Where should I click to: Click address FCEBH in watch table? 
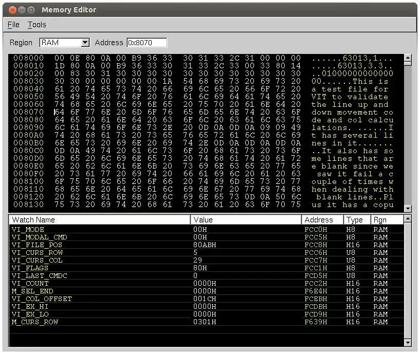click(x=316, y=299)
